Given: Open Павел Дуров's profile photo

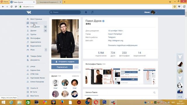Looking at the screenshot, I should click(65, 38).
